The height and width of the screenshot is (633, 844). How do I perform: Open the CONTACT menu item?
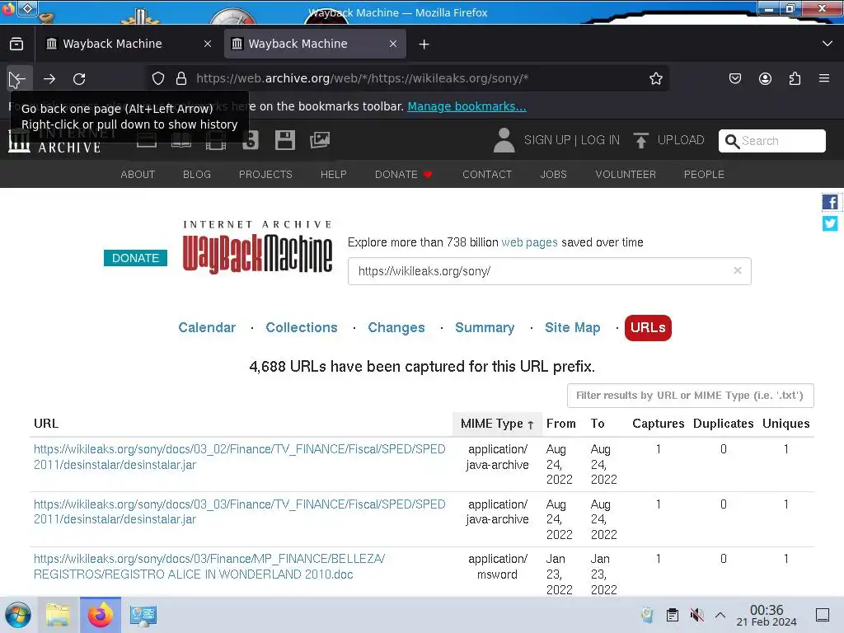click(x=487, y=175)
